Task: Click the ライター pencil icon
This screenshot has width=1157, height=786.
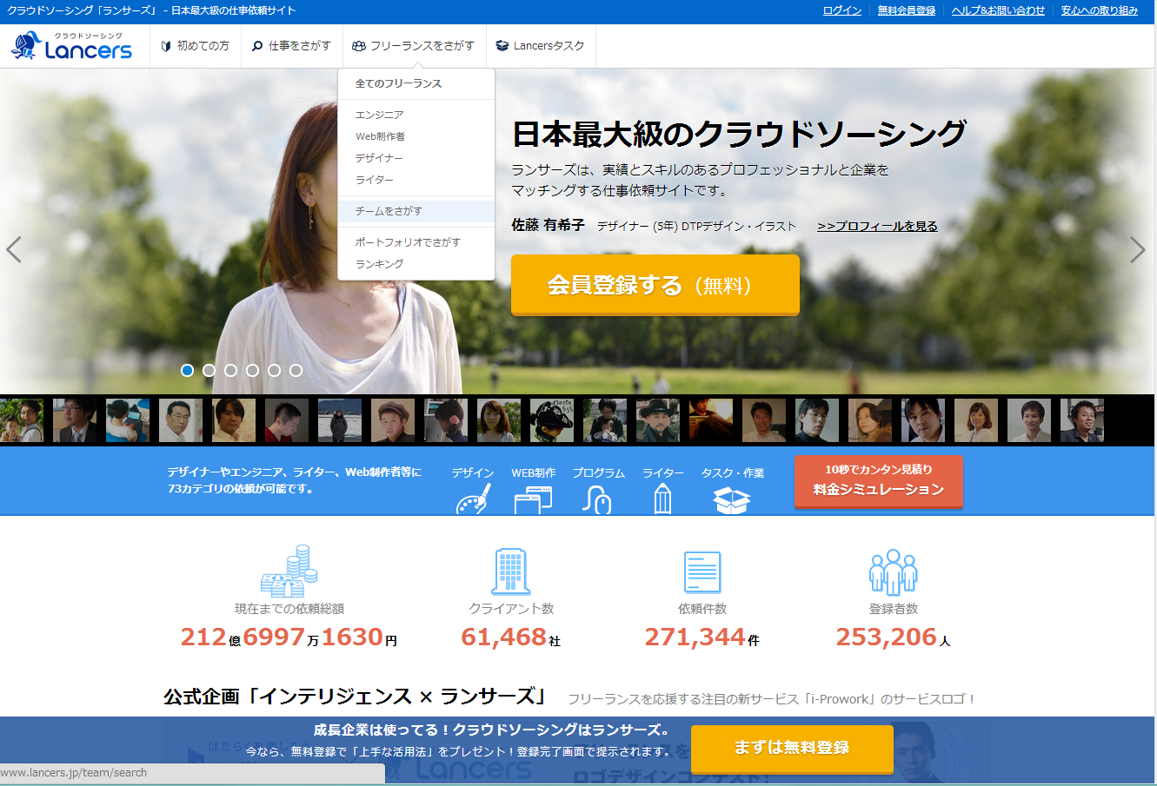Action: click(662, 499)
